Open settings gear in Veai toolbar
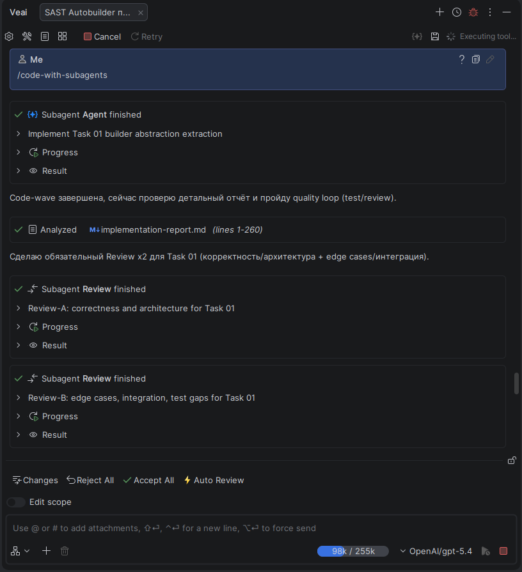 9,36
